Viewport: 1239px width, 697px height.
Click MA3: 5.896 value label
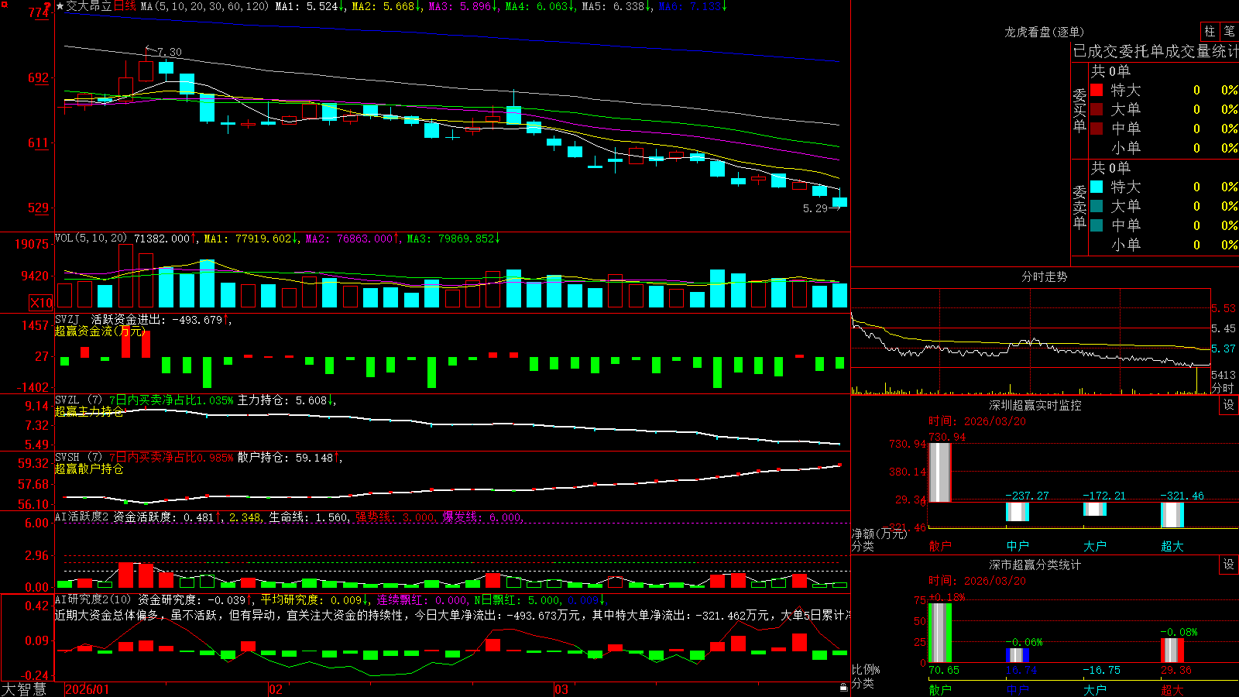pos(463,6)
